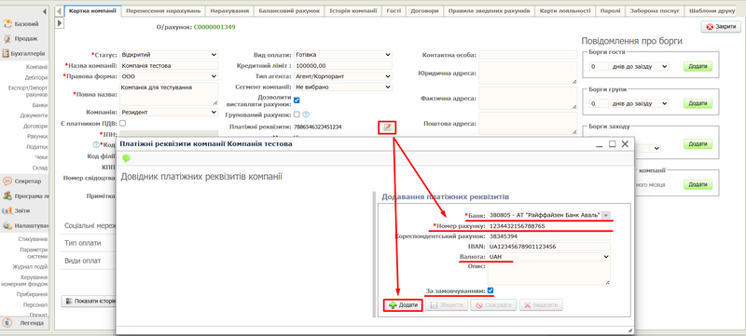Click the green chat bubble icon in dialog
Image resolution: width=746 pixels, height=336 pixels.
click(126, 158)
